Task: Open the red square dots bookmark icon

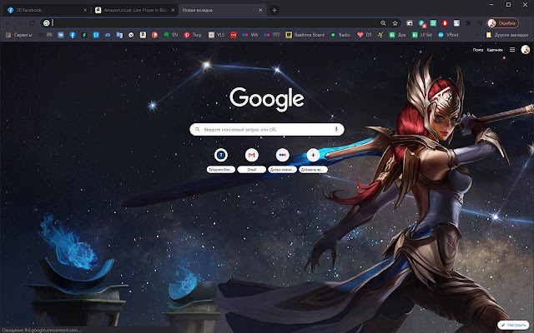Action: coord(234,35)
